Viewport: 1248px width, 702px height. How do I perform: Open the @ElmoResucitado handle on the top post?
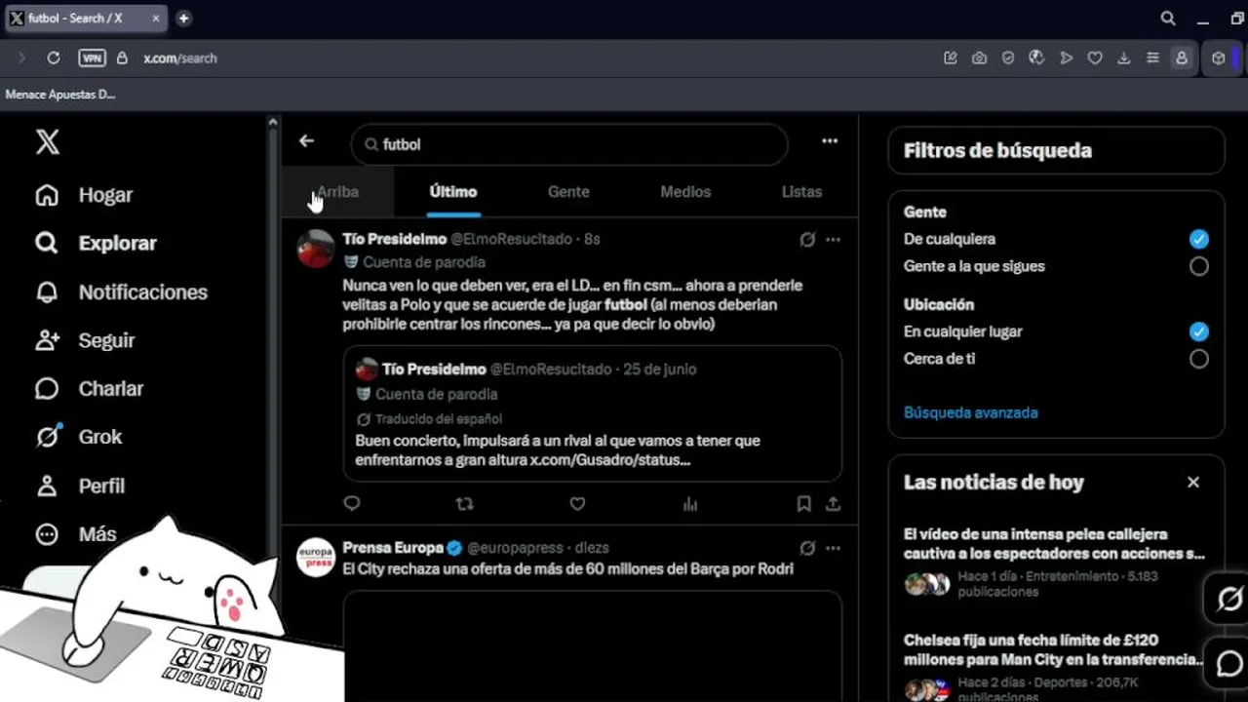click(511, 240)
